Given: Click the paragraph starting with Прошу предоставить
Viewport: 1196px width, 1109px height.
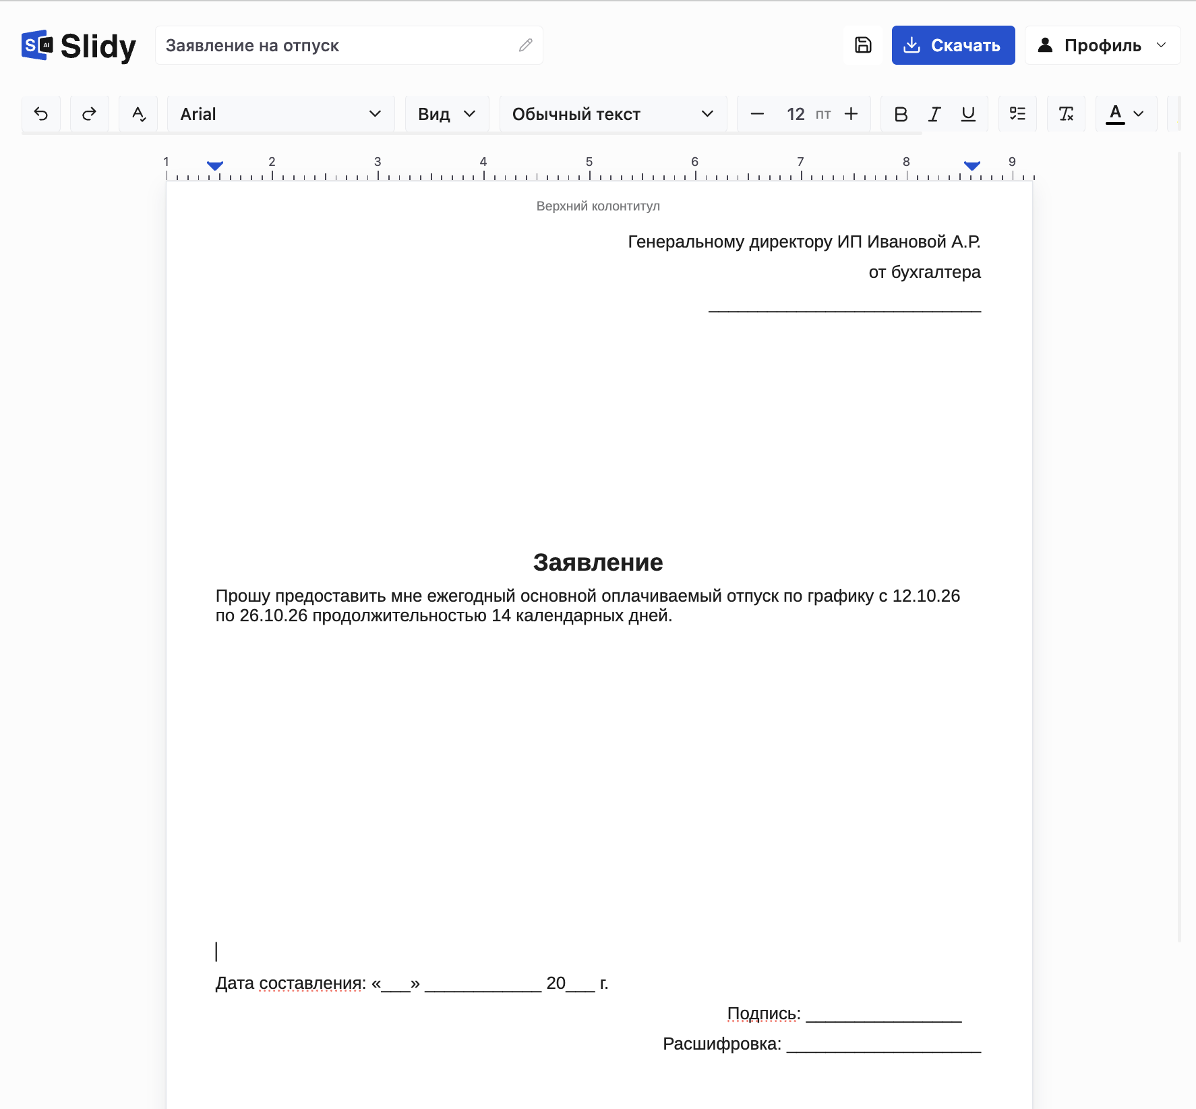Looking at the screenshot, I should coord(588,605).
